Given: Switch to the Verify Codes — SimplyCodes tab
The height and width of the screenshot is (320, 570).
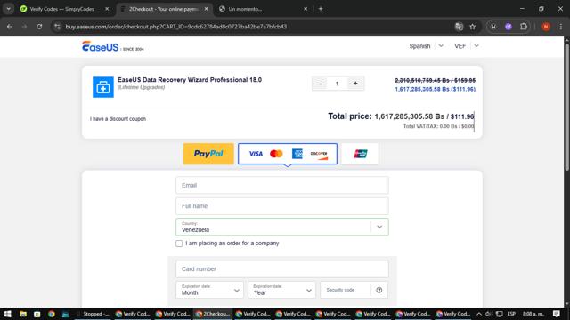Looking at the screenshot, I should pyautogui.click(x=61, y=9).
